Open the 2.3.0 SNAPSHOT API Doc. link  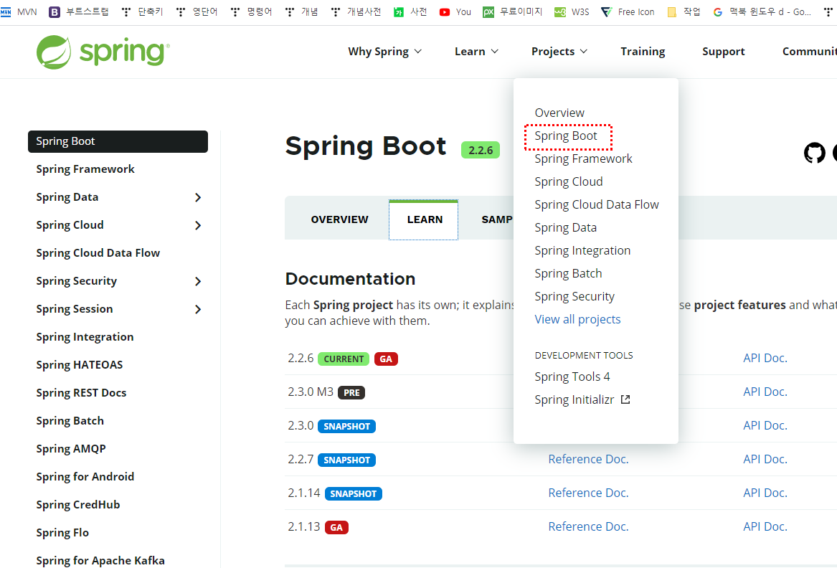pos(765,425)
